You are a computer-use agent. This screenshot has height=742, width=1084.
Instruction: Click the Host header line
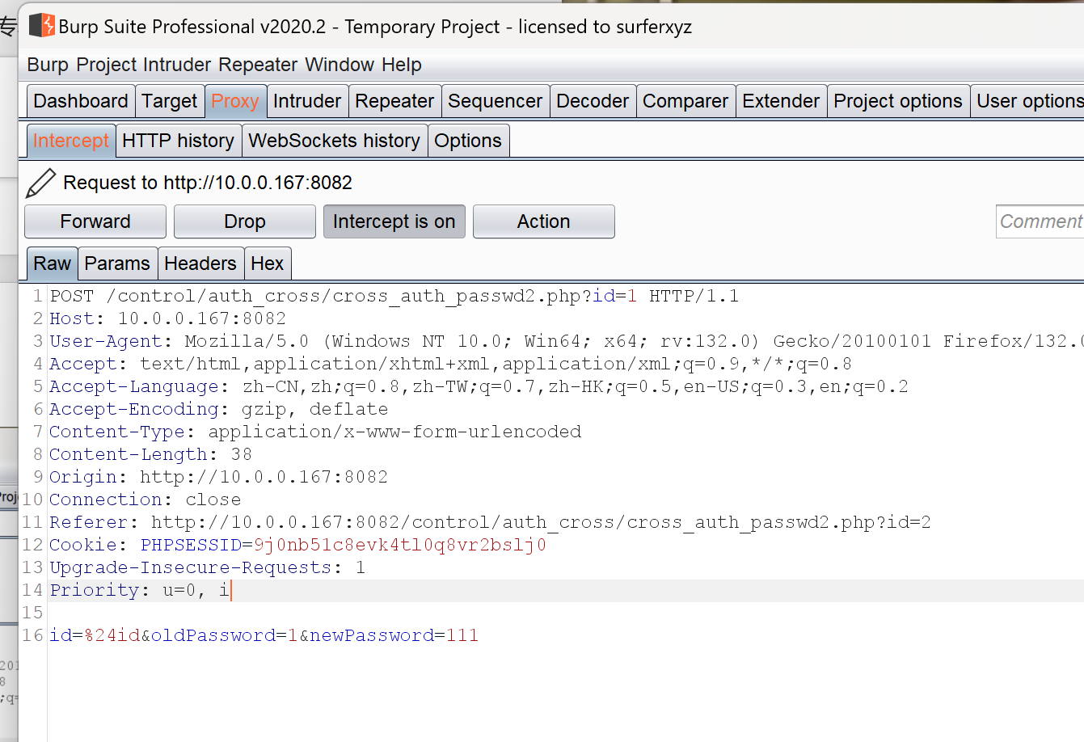click(168, 318)
